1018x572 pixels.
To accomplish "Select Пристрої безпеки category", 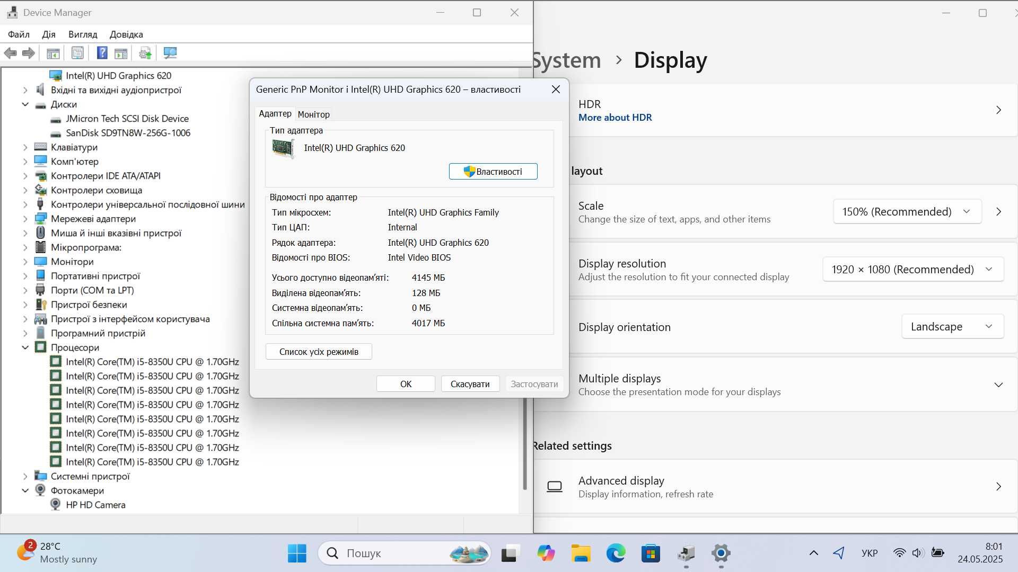I will 89,305.
